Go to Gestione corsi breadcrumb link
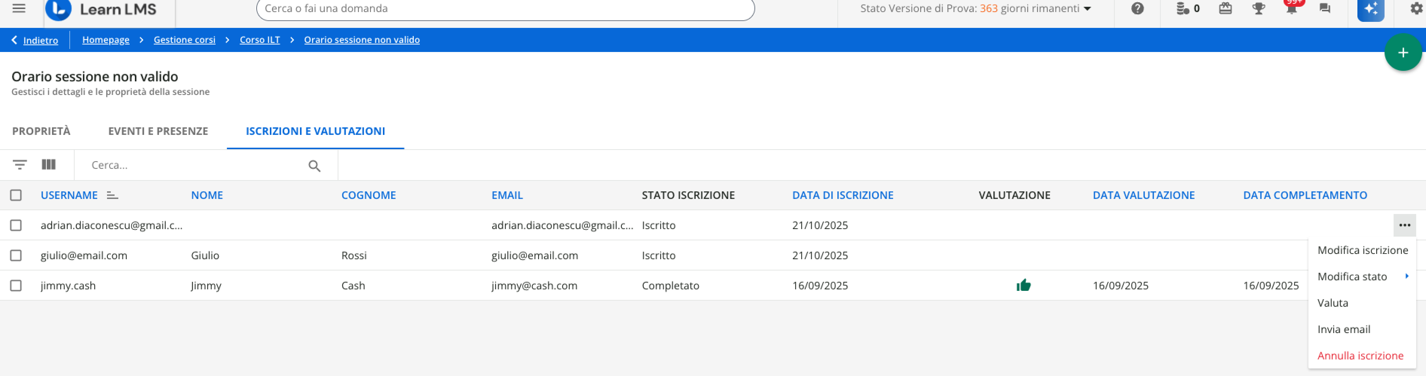 pyautogui.click(x=184, y=40)
